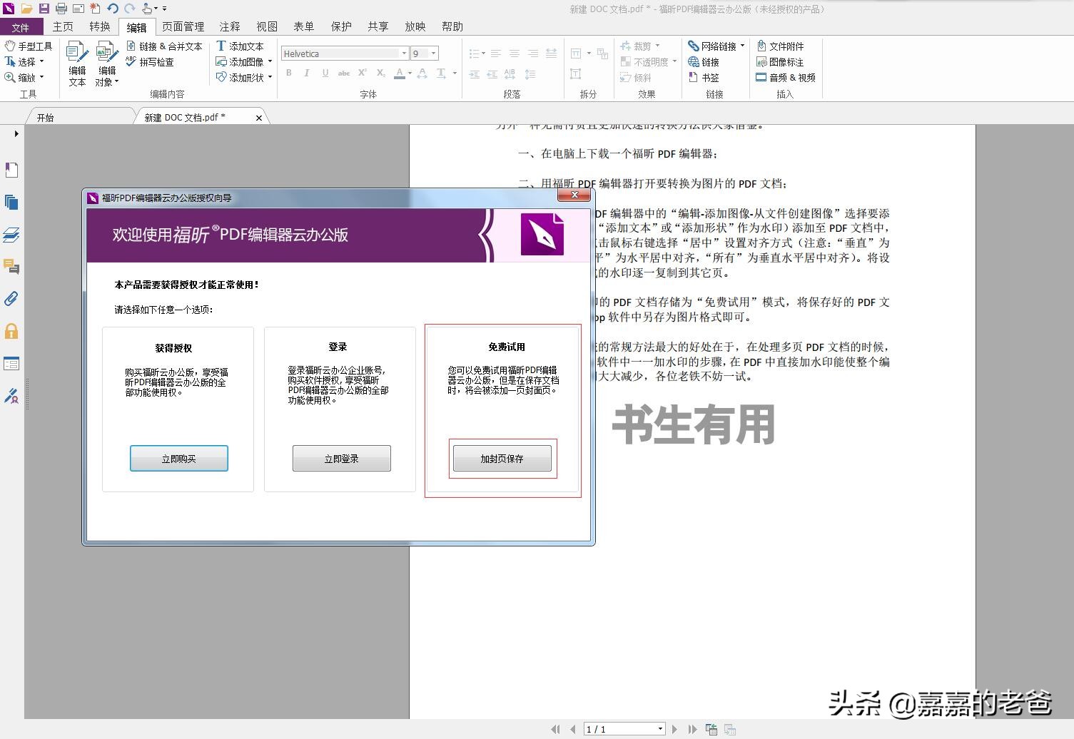The width and height of the screenshot is (1074, 739).
Task: Switch to the 注释 ribbon tab
Action: pyautogui.click(x=229, y=26)
